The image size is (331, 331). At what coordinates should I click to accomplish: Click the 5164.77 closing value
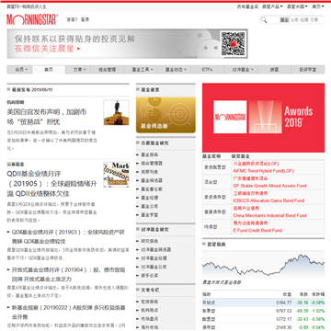pyautogui.click(x=284, y=302)
